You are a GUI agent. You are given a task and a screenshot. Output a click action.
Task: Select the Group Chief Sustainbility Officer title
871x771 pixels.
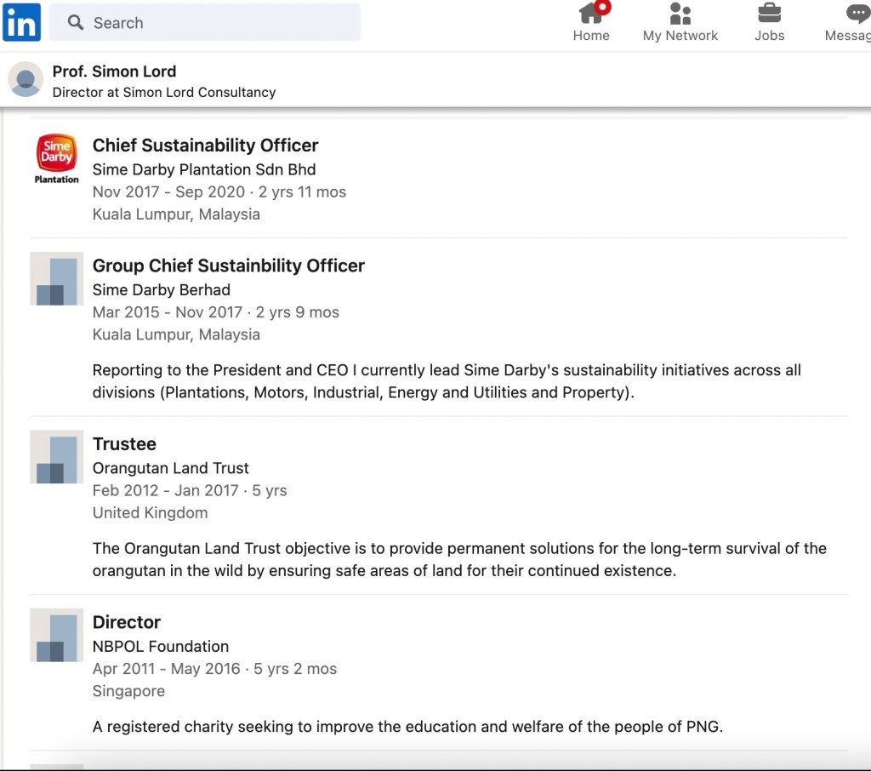[228, 266]
